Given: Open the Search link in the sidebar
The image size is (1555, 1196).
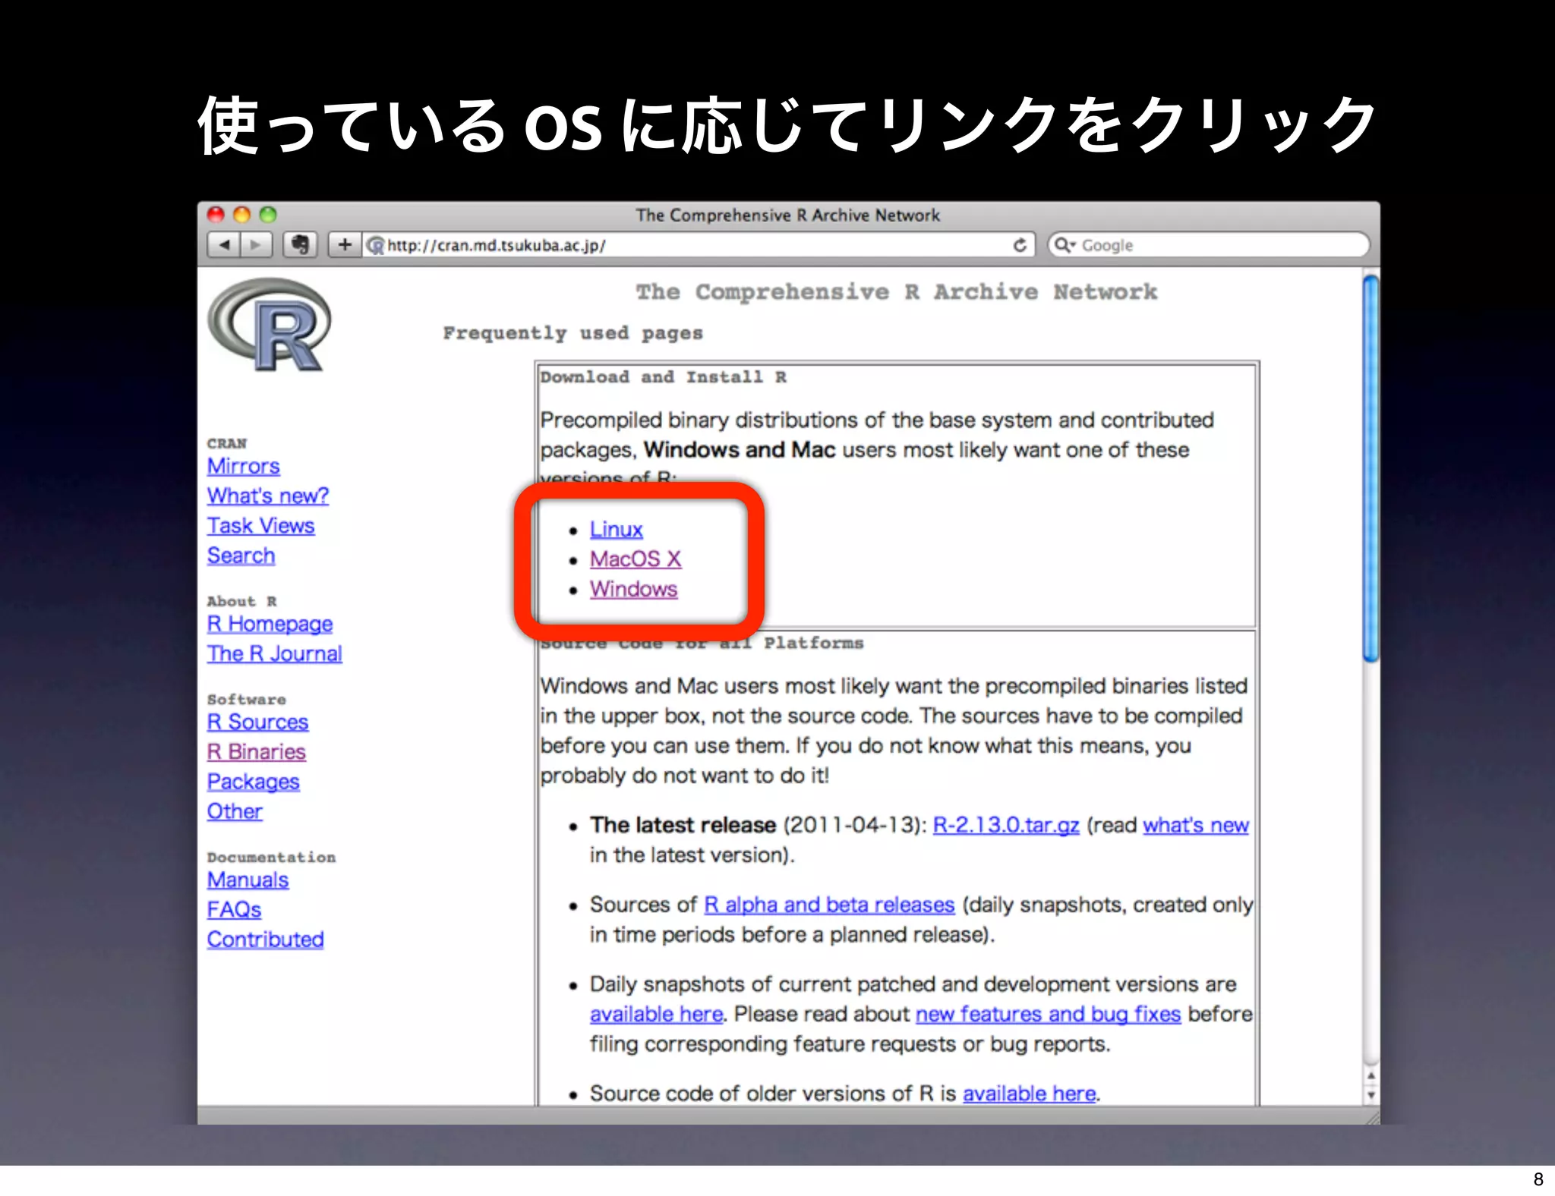Looking at the screenshot, I should [241, 556].
